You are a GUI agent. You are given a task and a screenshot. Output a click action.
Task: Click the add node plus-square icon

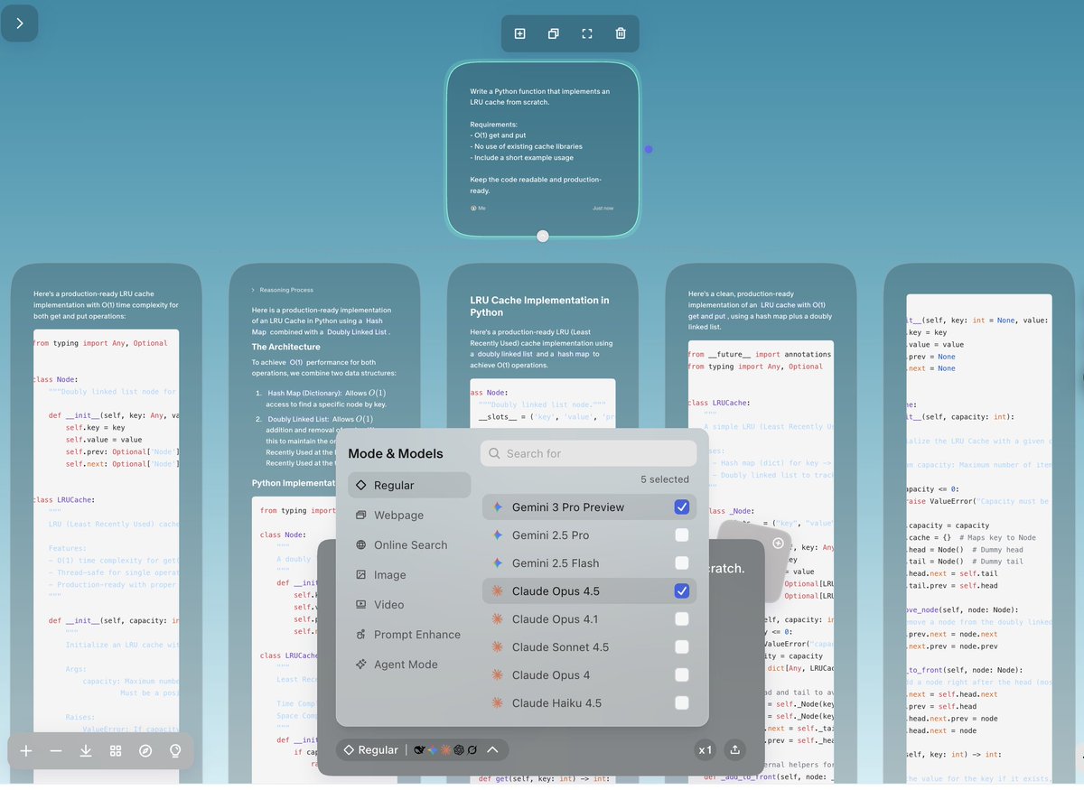(519, 33)
